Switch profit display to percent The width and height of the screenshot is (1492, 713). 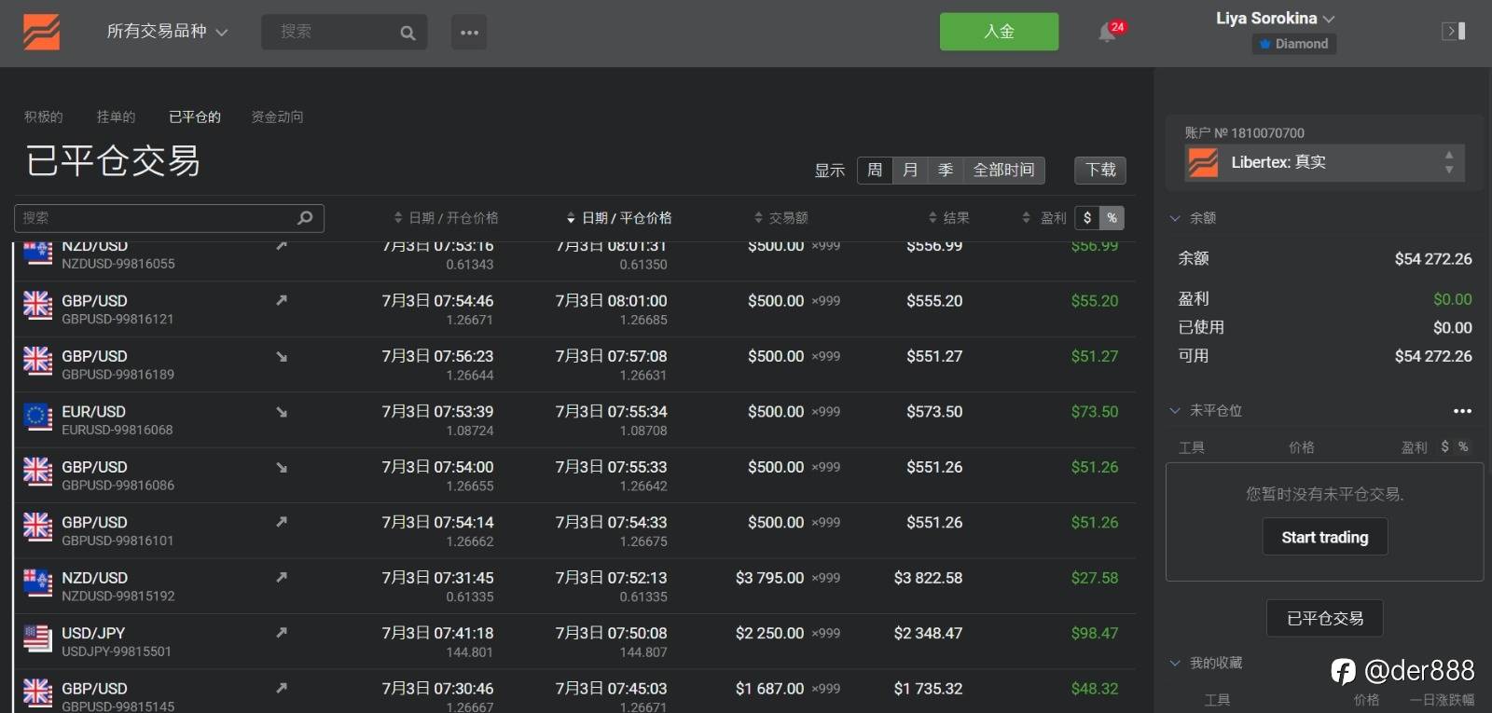pyautogui.click(x=1112, y=218)
